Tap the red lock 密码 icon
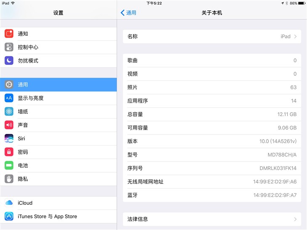The height and width of the screenshot is (230, 307). tap(9, 152)
